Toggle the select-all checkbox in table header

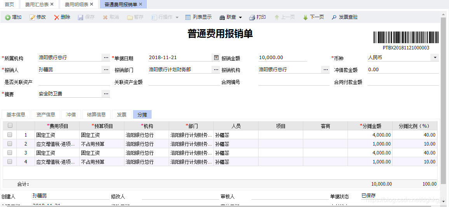[10, 126]
